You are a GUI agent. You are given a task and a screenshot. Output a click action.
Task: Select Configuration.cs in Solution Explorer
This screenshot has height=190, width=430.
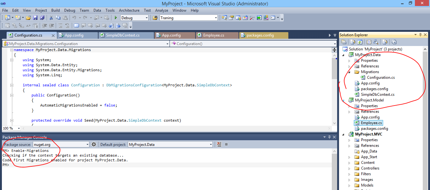tap(381, 78)
